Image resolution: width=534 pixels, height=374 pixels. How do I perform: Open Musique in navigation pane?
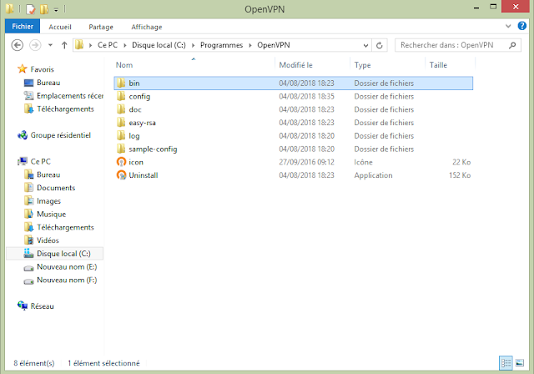tap(51, 215)
